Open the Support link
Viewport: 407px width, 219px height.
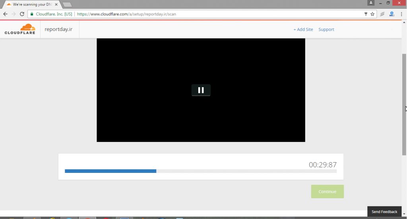(x=326, y=29)
